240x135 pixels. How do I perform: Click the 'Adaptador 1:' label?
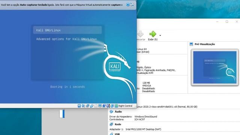pyautogui.click(x=116, y=129)
